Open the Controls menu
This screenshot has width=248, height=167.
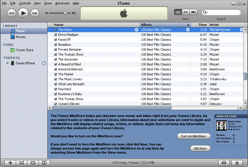25,3
